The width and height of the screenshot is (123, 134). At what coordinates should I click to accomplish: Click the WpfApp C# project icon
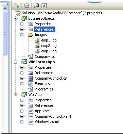coord(24,95)
